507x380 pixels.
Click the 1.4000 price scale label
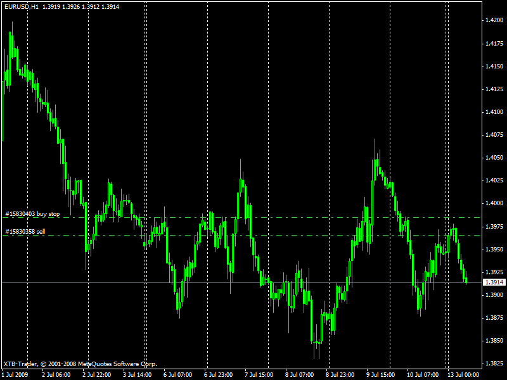click(494, 203)
